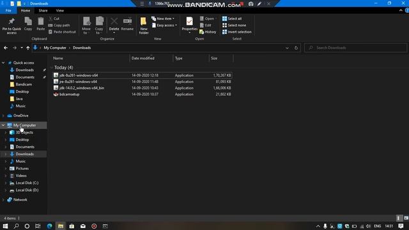Image resolution: width=409 pixels, height=230 pixels.
Task: Open Microsoft Edge from the taskbar
Action: (49, 226)
